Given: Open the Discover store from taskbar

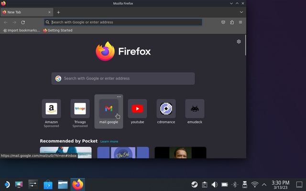Looking at the screenshot, I should (x=48, y=184).
